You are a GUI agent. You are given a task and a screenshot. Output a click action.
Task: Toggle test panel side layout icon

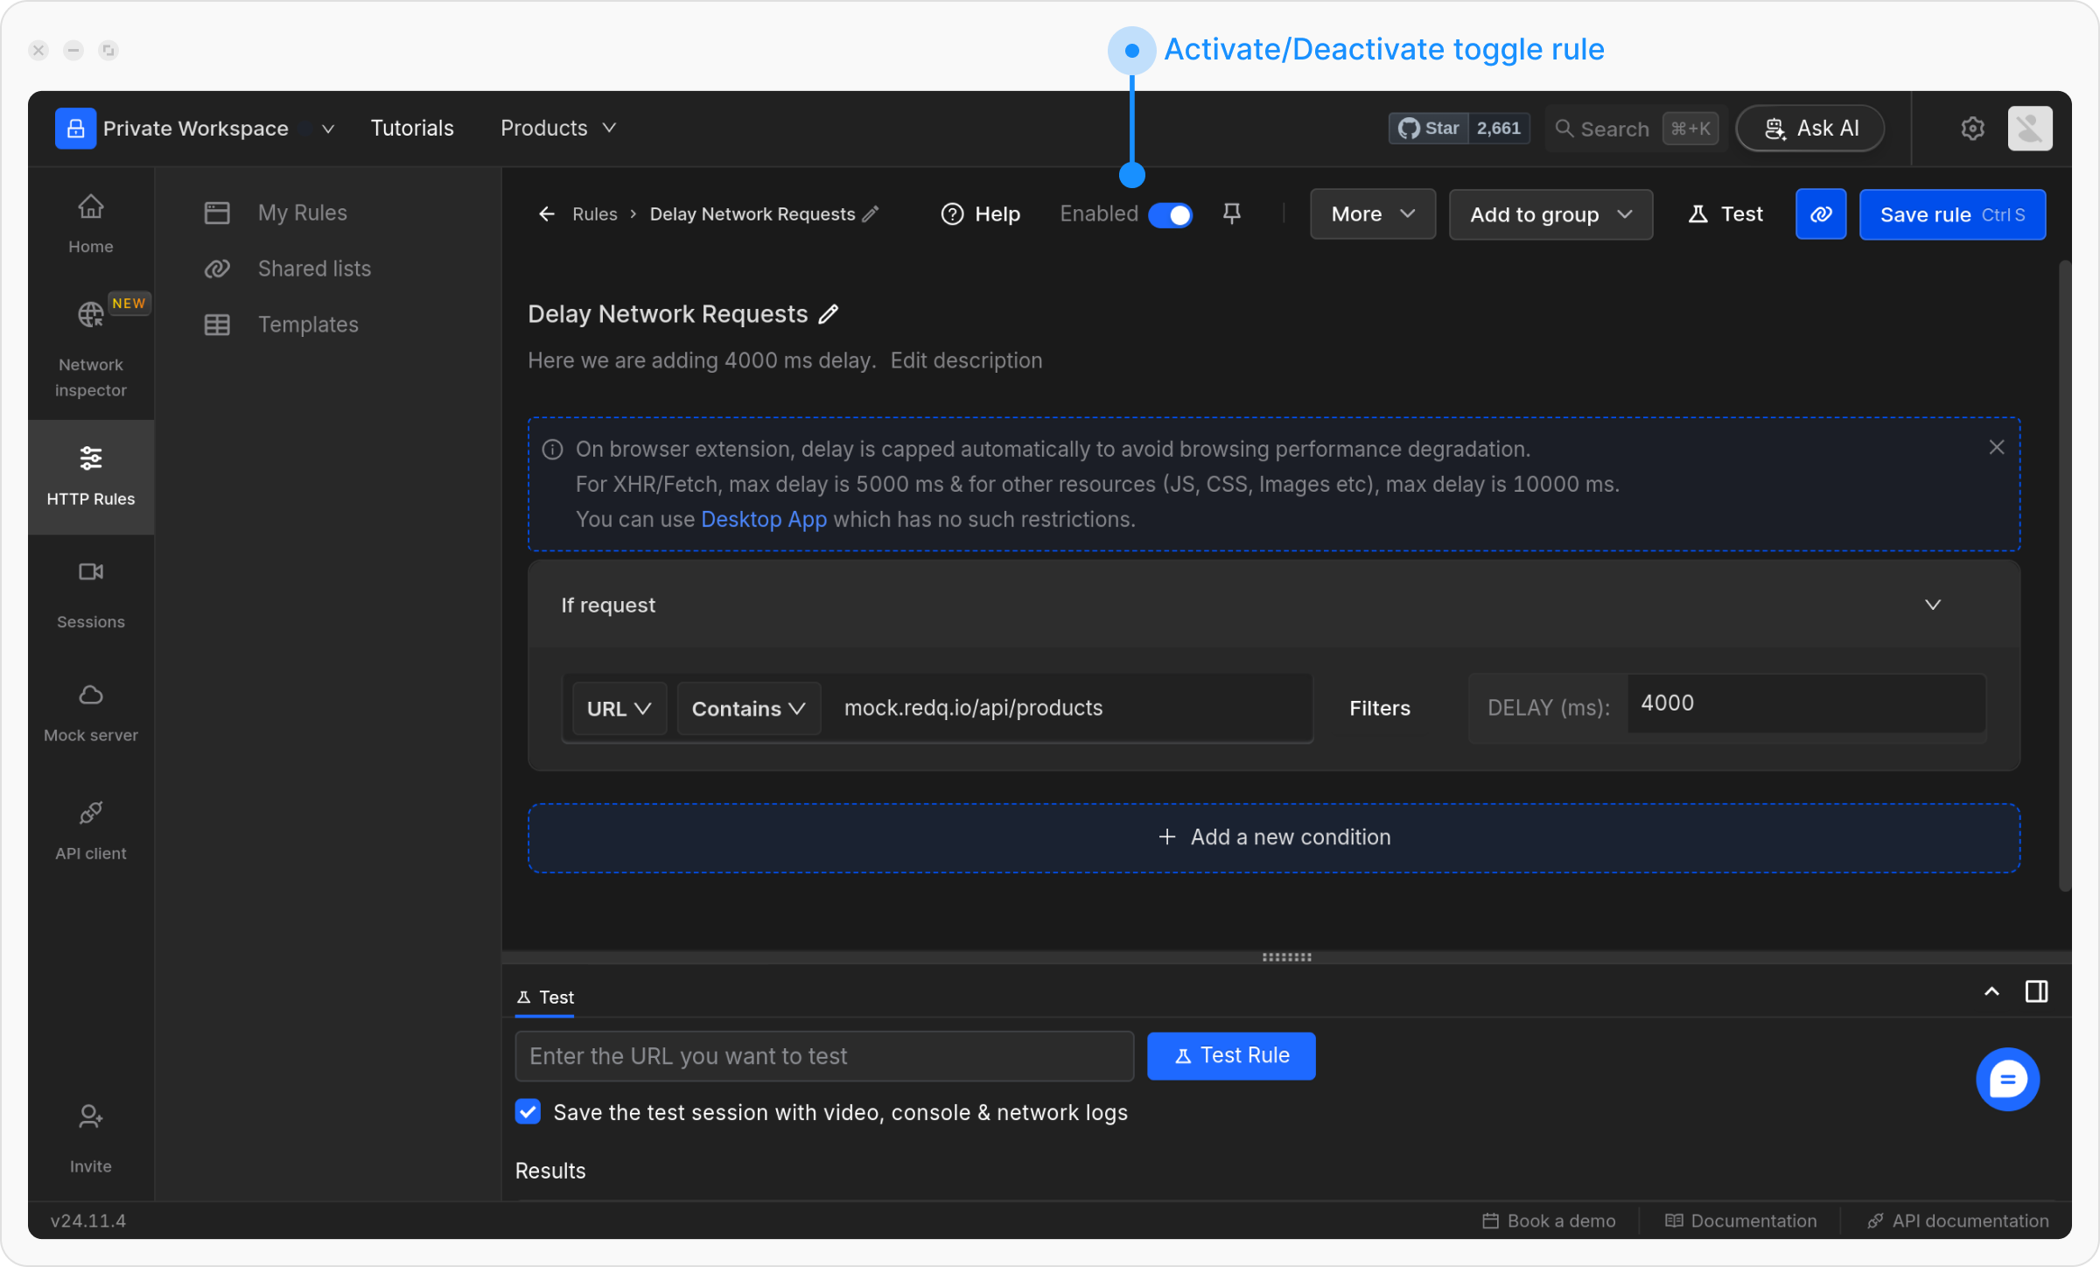point(2036,991)
